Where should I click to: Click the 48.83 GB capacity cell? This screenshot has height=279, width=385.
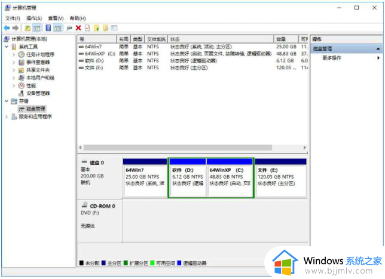[286, 54]
